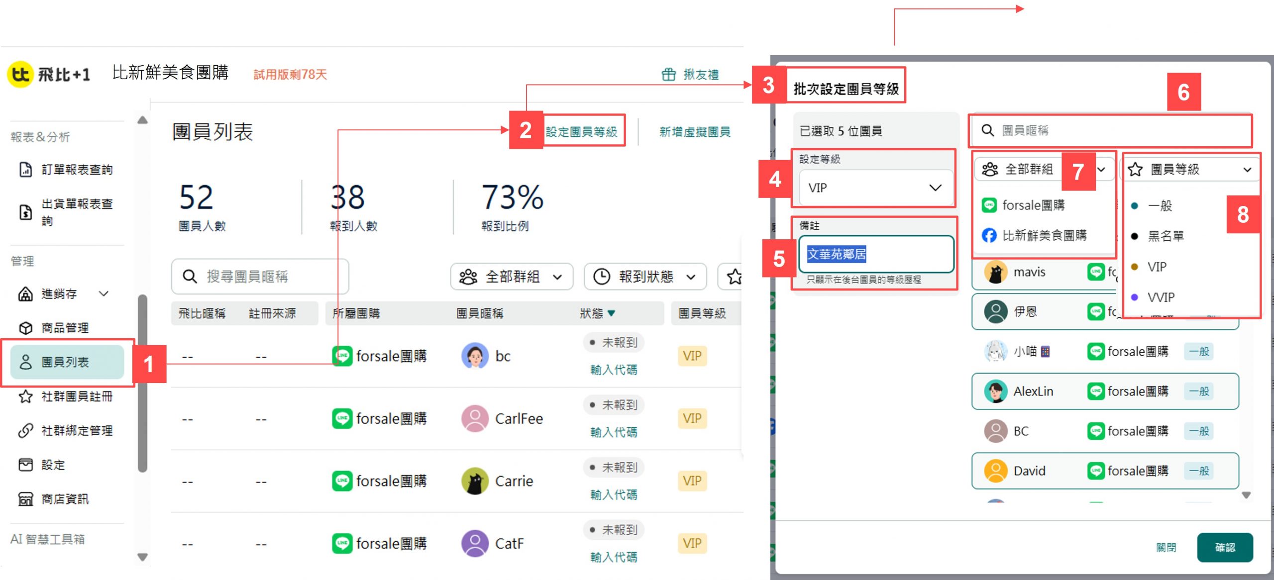Choose 黑名單 from the level list
The width and height of the screenshot is (1274, 580).
point(1166,236)
